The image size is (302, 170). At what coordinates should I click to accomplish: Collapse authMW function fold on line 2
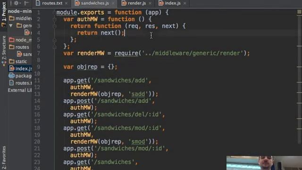(55, 19)
